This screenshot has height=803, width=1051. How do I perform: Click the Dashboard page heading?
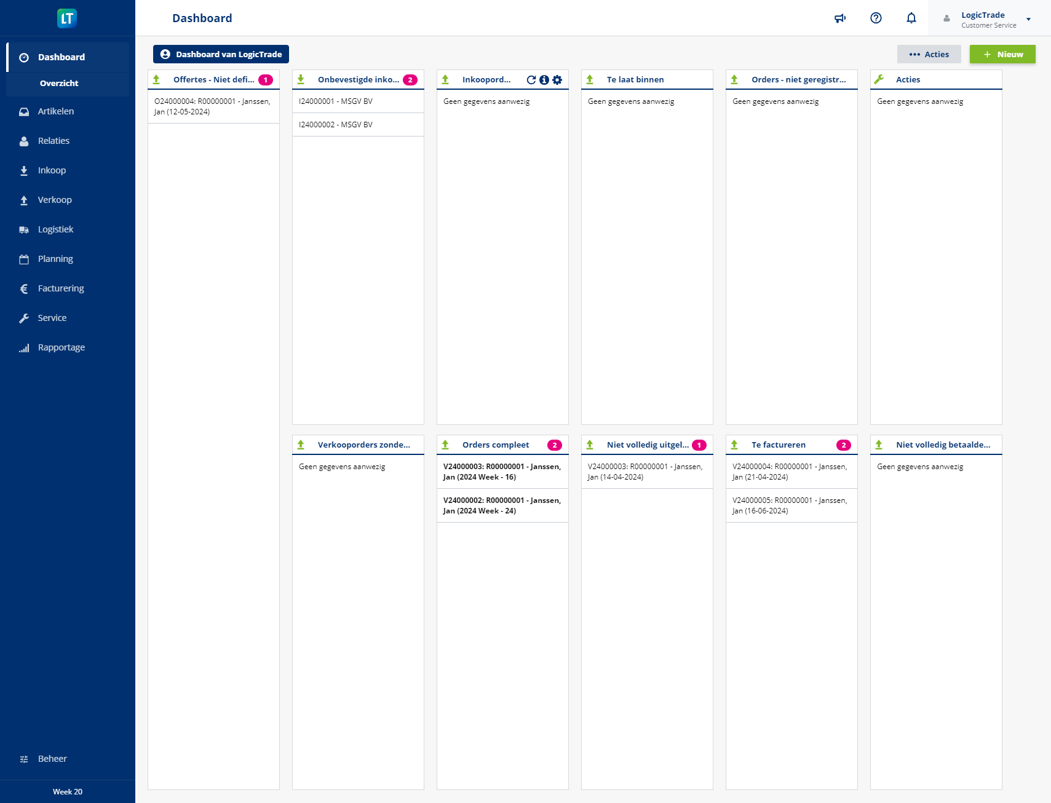(x=202, y=18)
